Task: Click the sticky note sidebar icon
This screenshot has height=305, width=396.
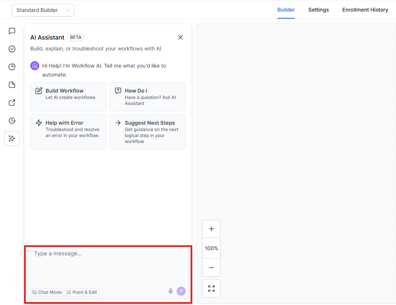Action: pos(12,85)
